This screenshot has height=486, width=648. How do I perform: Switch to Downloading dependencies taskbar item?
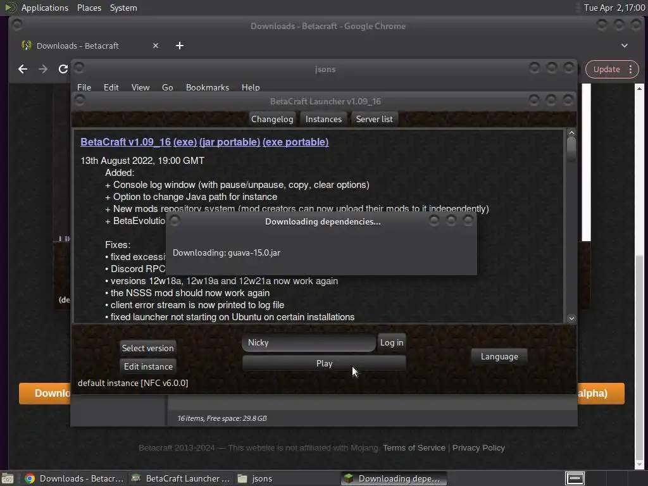click(x=394, y=478)
